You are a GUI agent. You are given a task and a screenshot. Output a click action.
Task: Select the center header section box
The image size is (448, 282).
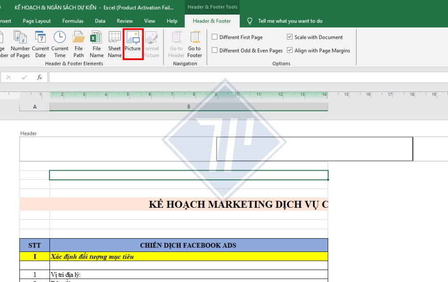tap(314, 148)
